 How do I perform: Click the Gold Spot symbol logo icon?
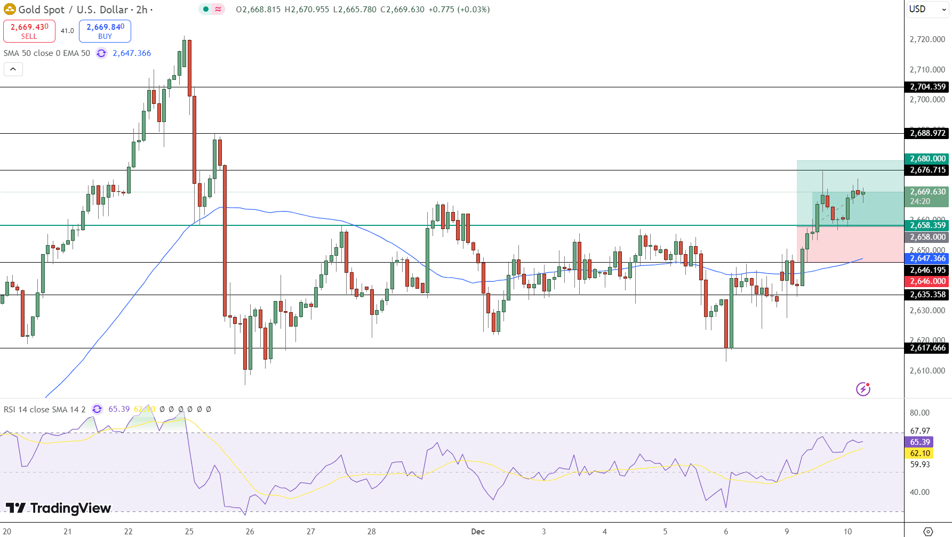[x=10, y=10]
